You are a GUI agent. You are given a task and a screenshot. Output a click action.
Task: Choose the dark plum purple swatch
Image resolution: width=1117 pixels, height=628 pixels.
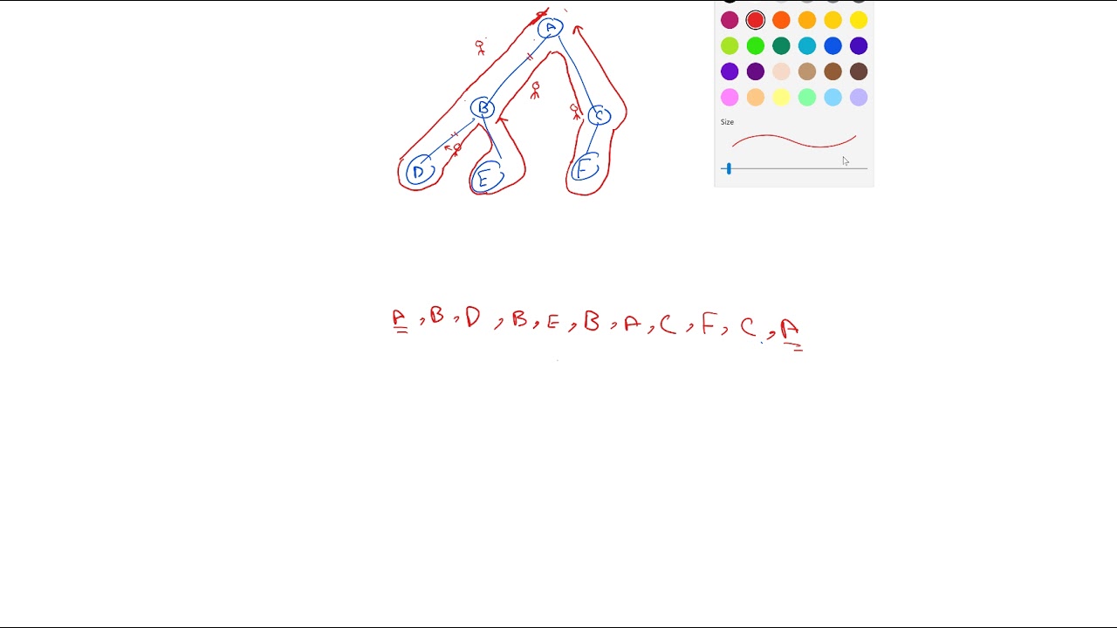pos(756,72)
